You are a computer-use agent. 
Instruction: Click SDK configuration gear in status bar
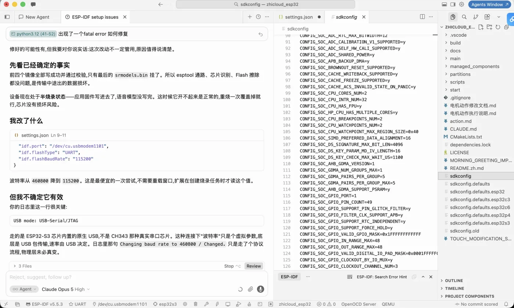pos(185,304)
